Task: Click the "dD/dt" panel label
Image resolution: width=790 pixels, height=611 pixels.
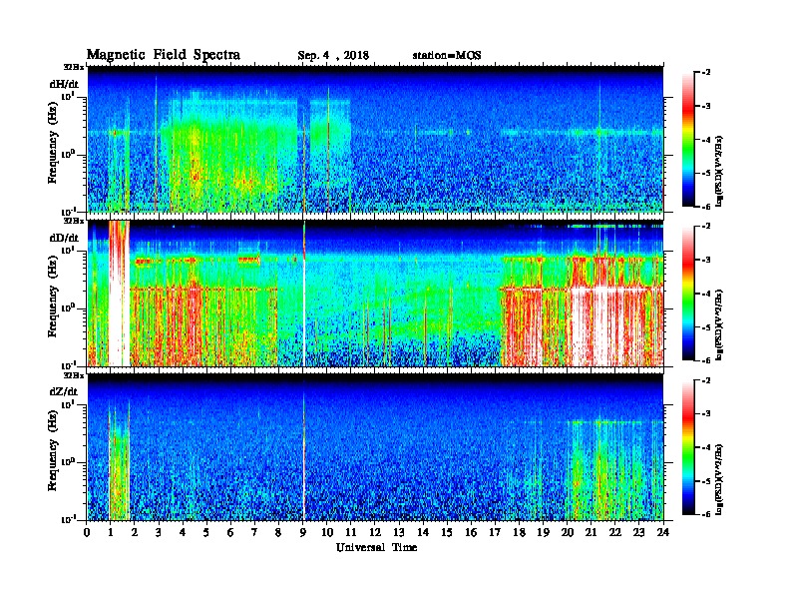Action: [x=64, y=238]
